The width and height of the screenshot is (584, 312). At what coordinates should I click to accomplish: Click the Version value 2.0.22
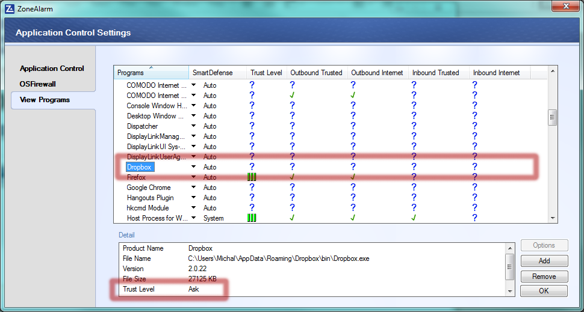pyautogui.click(x=197, y=269)
